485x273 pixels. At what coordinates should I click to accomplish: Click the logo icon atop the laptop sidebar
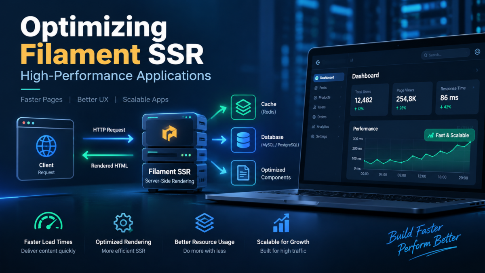(x=318, y=62)
